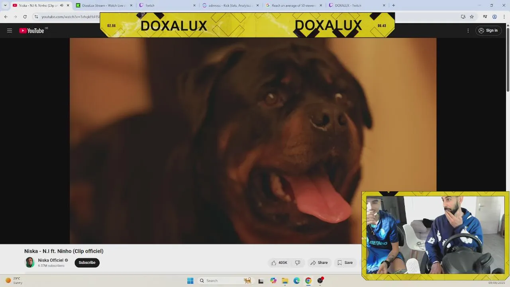510x287 pixels.
Task: Sign in to YouTube
Action: [488, 31]
